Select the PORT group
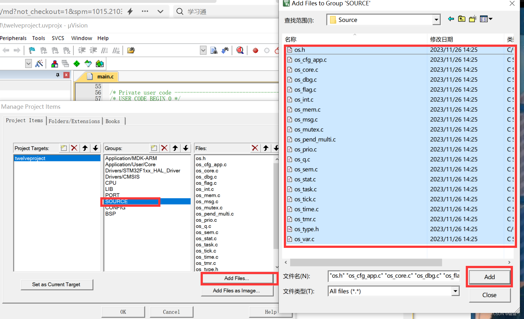 [x=112, y=195]
